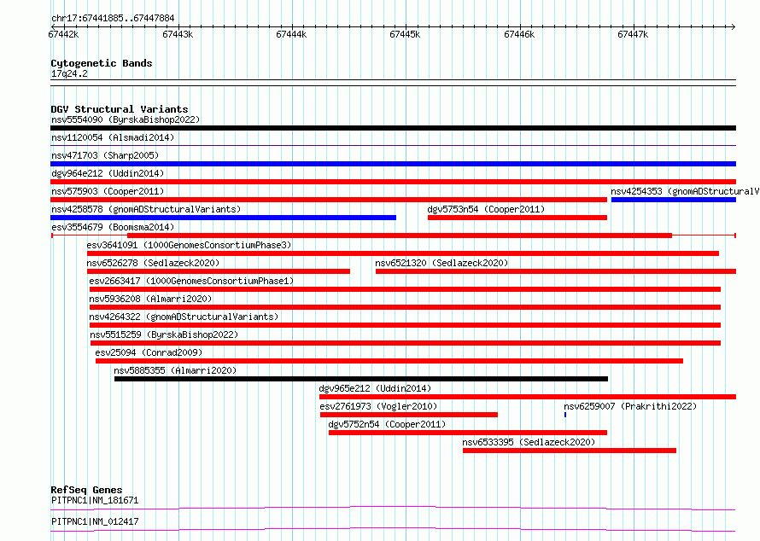Open the dgv964e212 (Uddin2014) variant label

108,173
